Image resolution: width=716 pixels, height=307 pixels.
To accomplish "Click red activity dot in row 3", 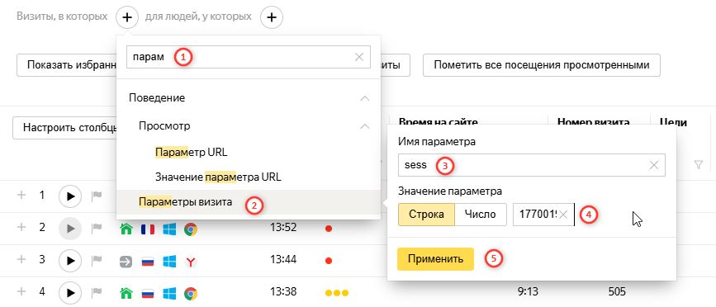I will click(328, 261).
